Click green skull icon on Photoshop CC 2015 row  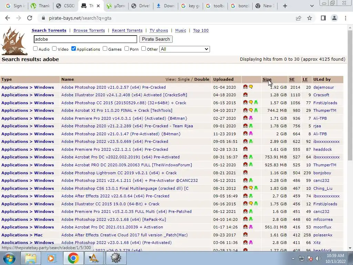click(x=256, y=102)
